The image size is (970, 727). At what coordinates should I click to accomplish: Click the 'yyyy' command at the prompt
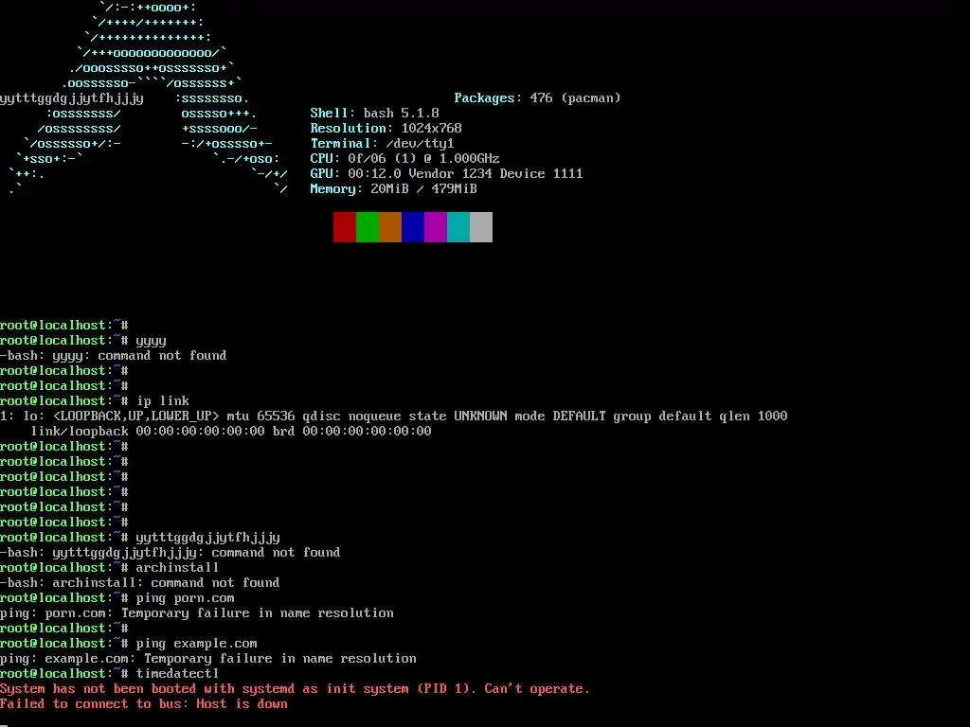coord(151,341)
